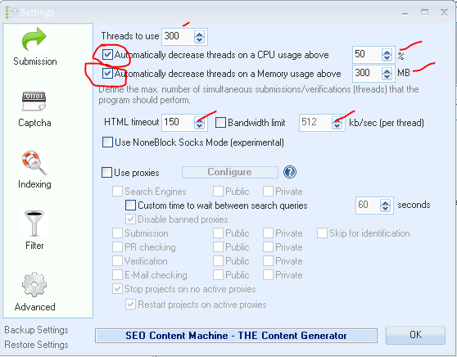The image size is (457, 357).
Task: Open the Advanced settings gear
Action: [x=34, y=291]
